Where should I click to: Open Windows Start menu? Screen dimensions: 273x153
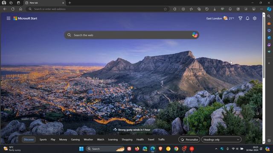coord(81,149)
